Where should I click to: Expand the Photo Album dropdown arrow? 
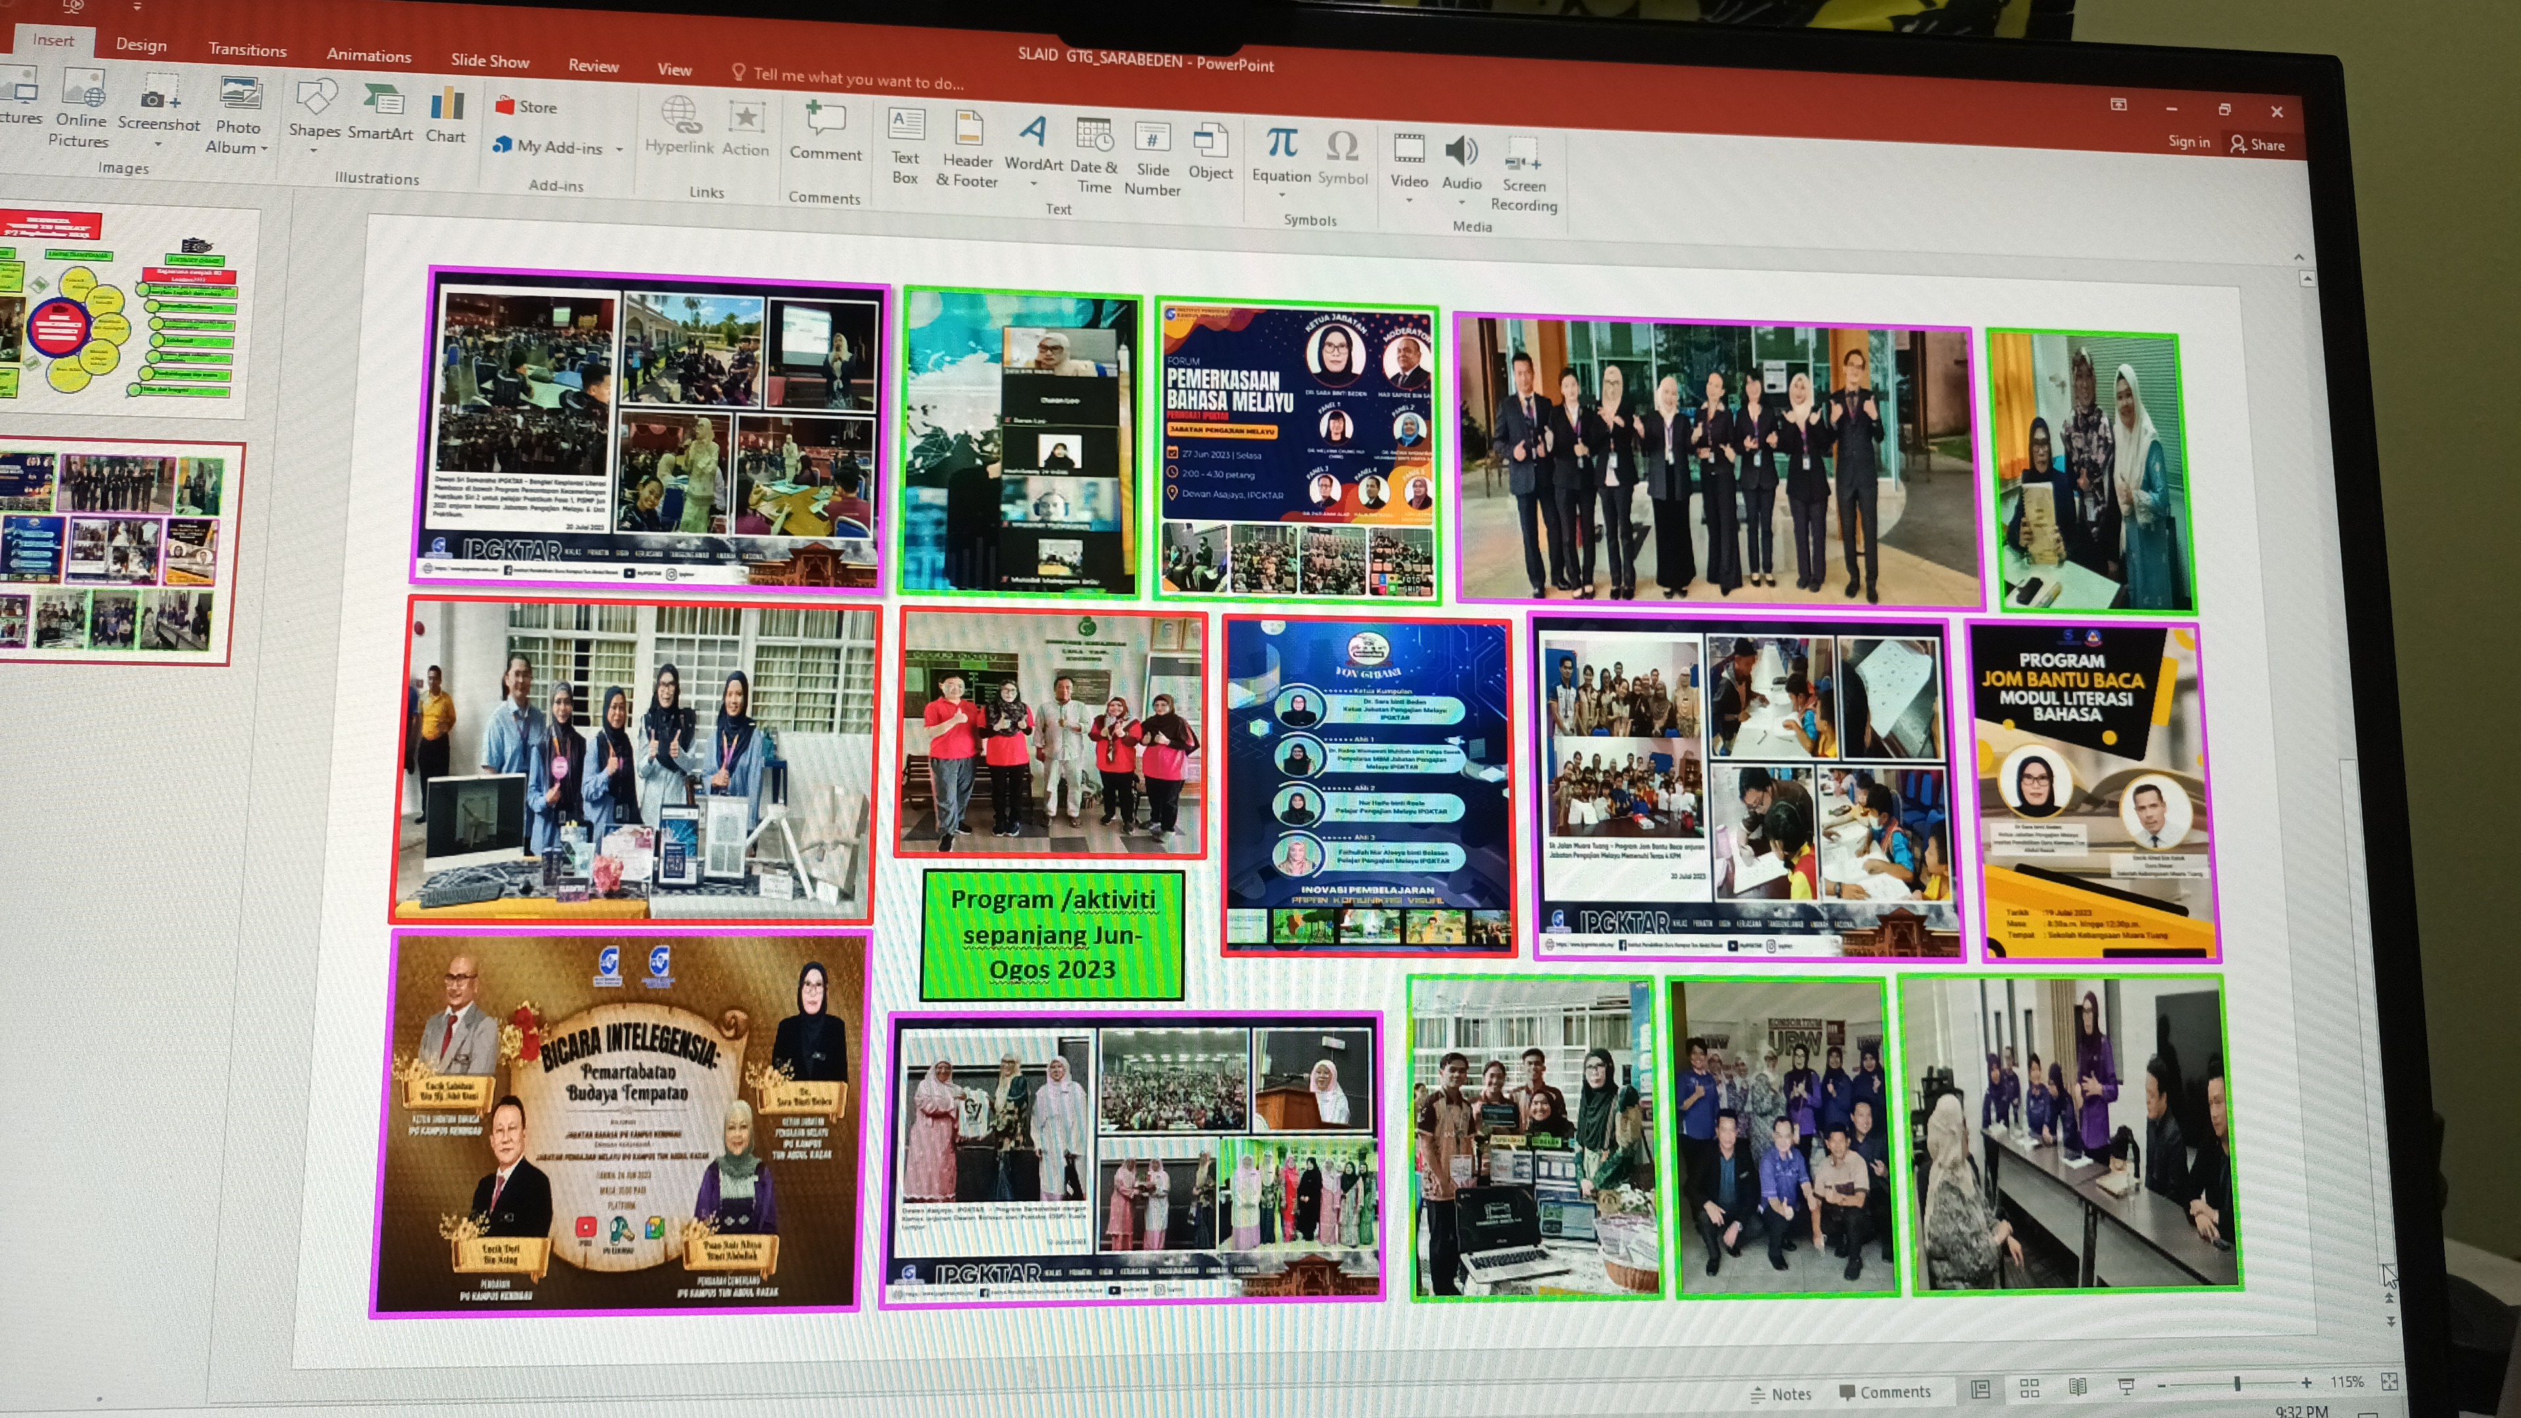pyautogui.click(x=263, y=149)
